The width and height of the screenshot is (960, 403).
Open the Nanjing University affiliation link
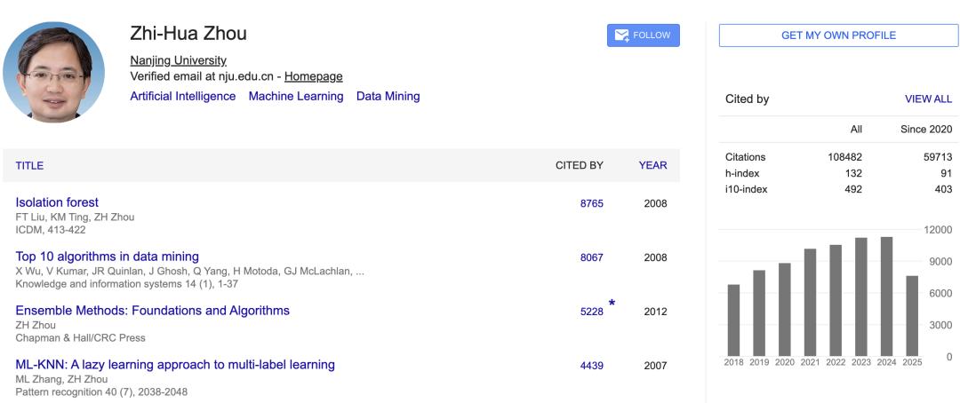(x=178, y=60)
